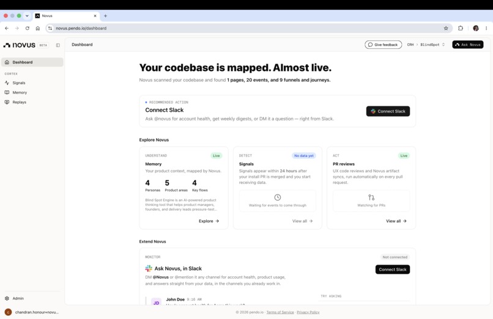Open Replays in the sidebar
Viewport: 493px width, 319px height.
(x=32, y=102)
